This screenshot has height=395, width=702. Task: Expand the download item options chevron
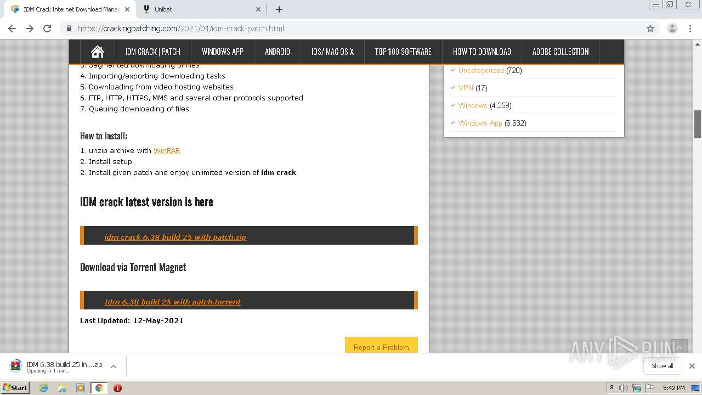coord(114,366)
